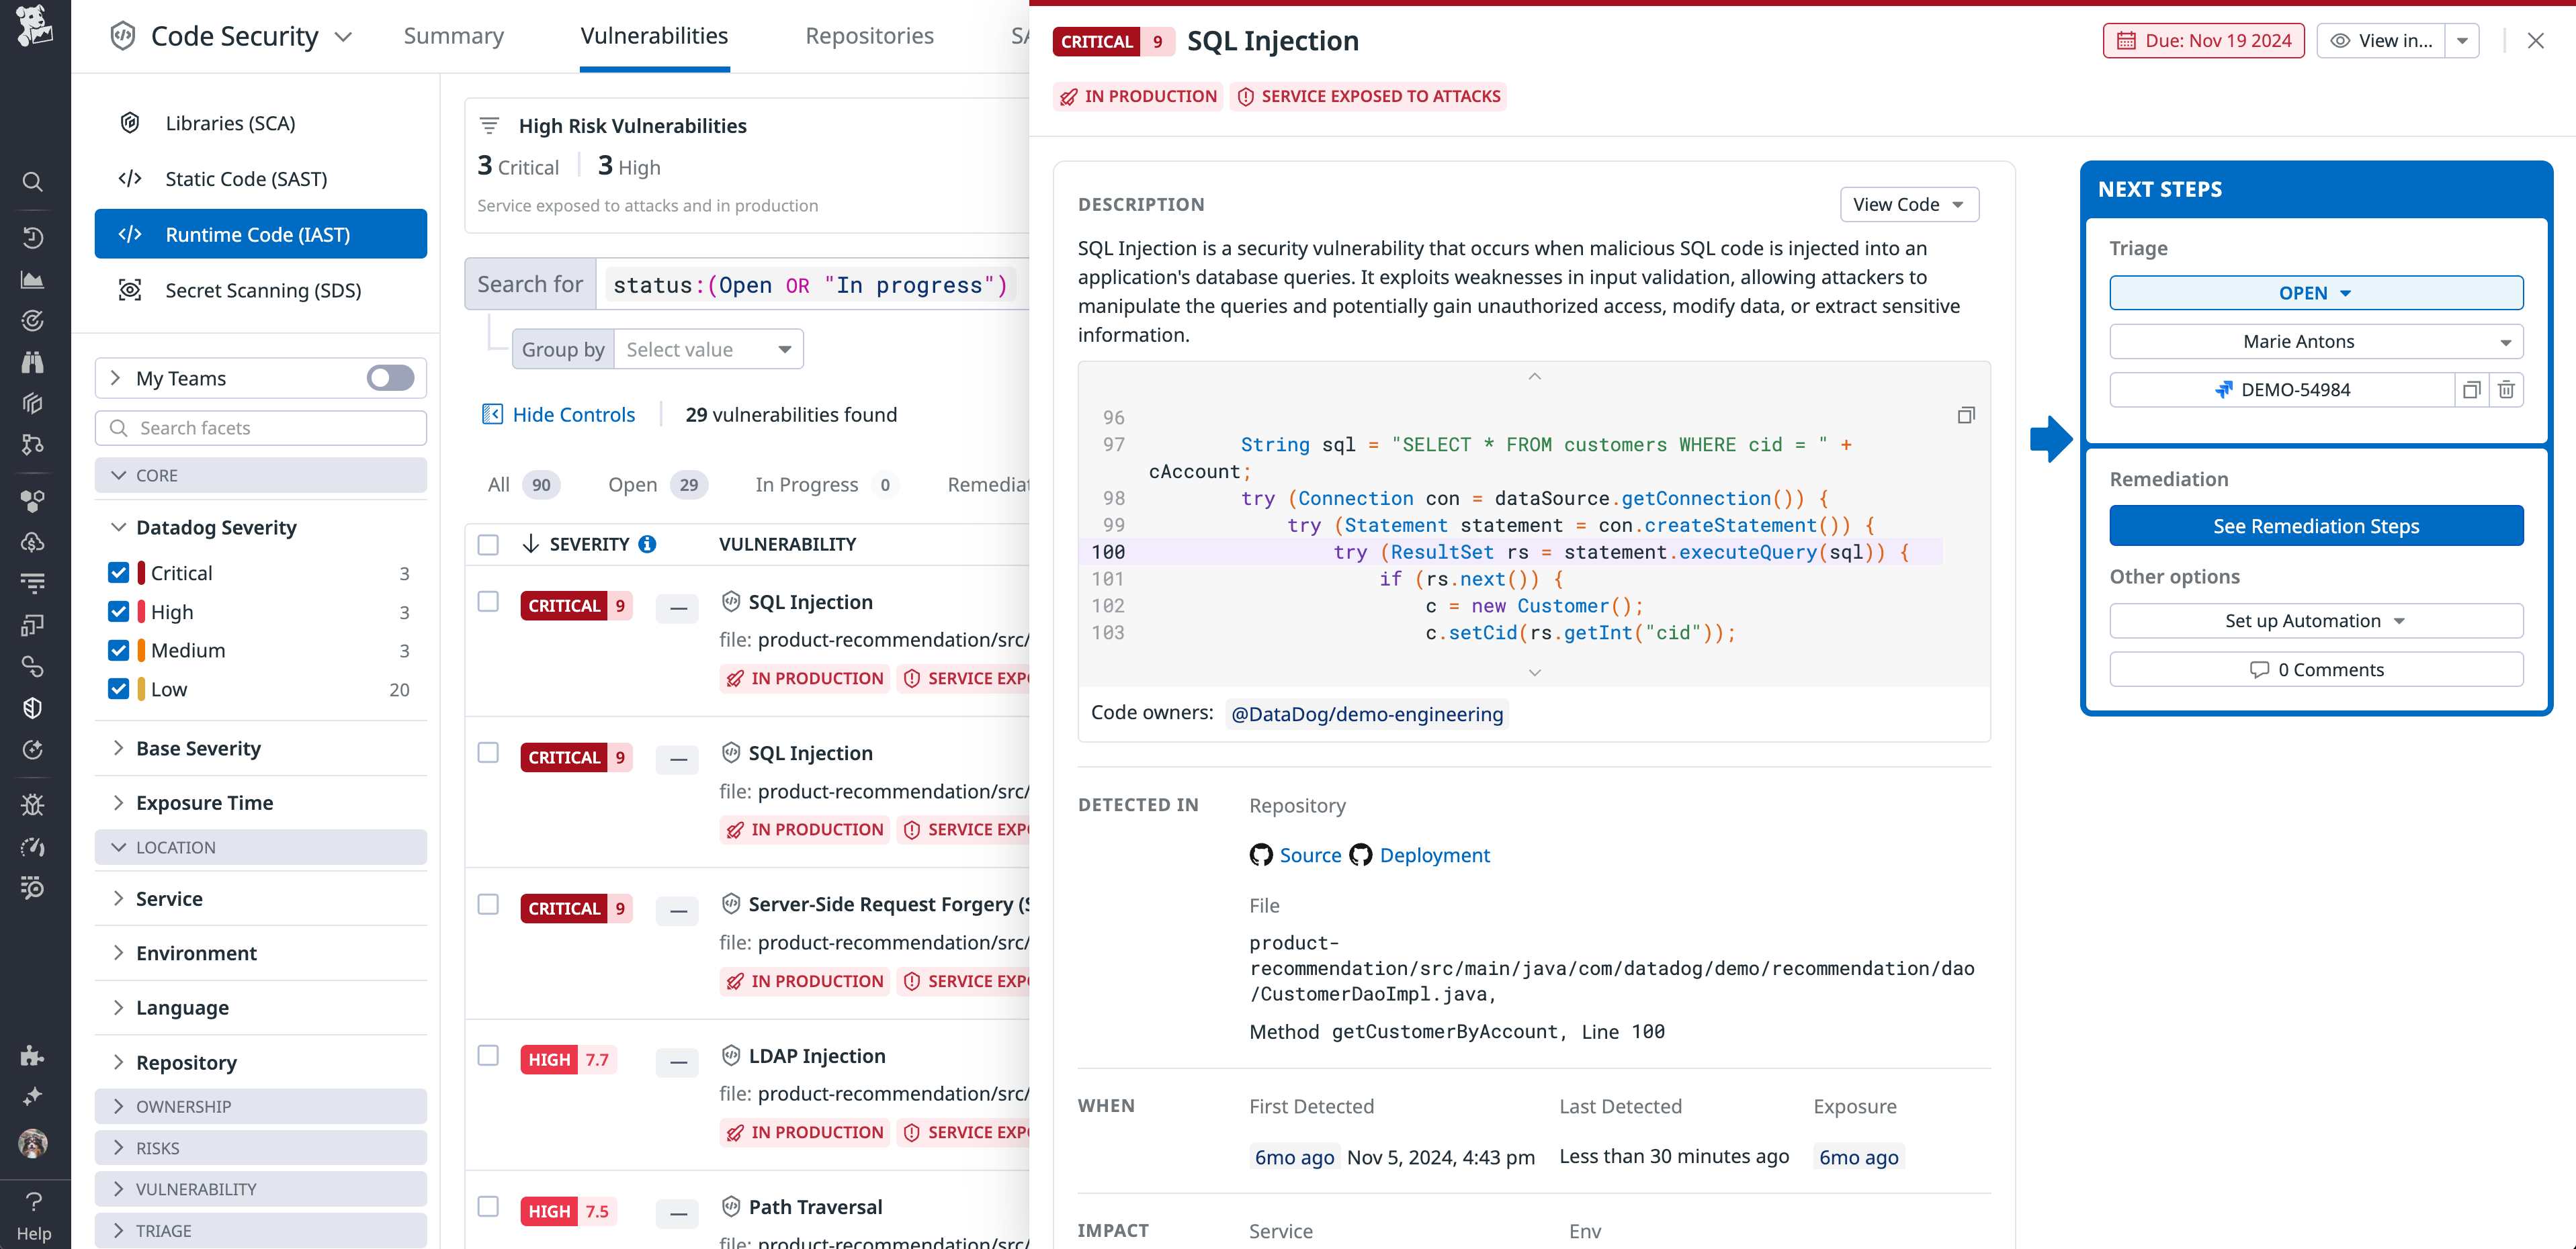Type in the Search facets field
This screenshot has height=1249, width=2576.
click(x=260, y=428)
